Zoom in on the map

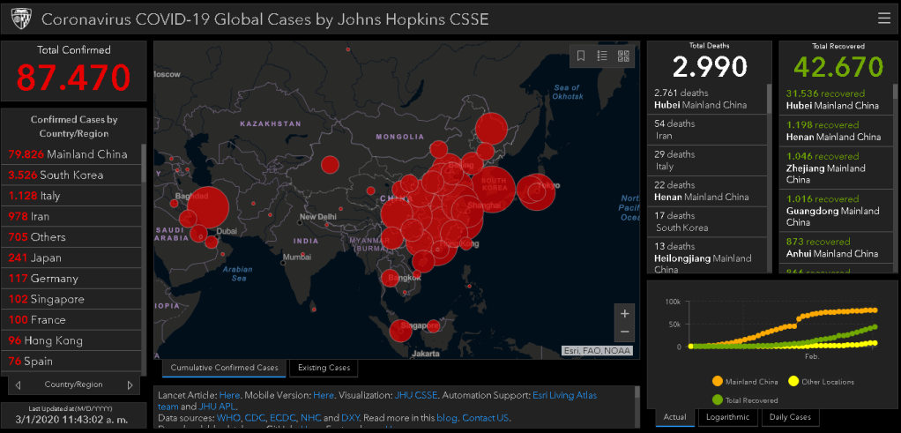[x=625, y=313]
